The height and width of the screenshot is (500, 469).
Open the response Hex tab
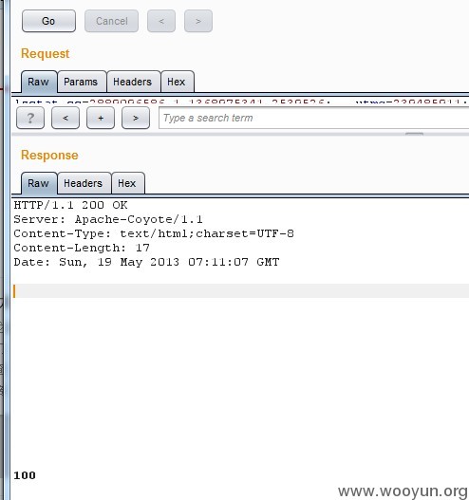[x=128, y=183]
